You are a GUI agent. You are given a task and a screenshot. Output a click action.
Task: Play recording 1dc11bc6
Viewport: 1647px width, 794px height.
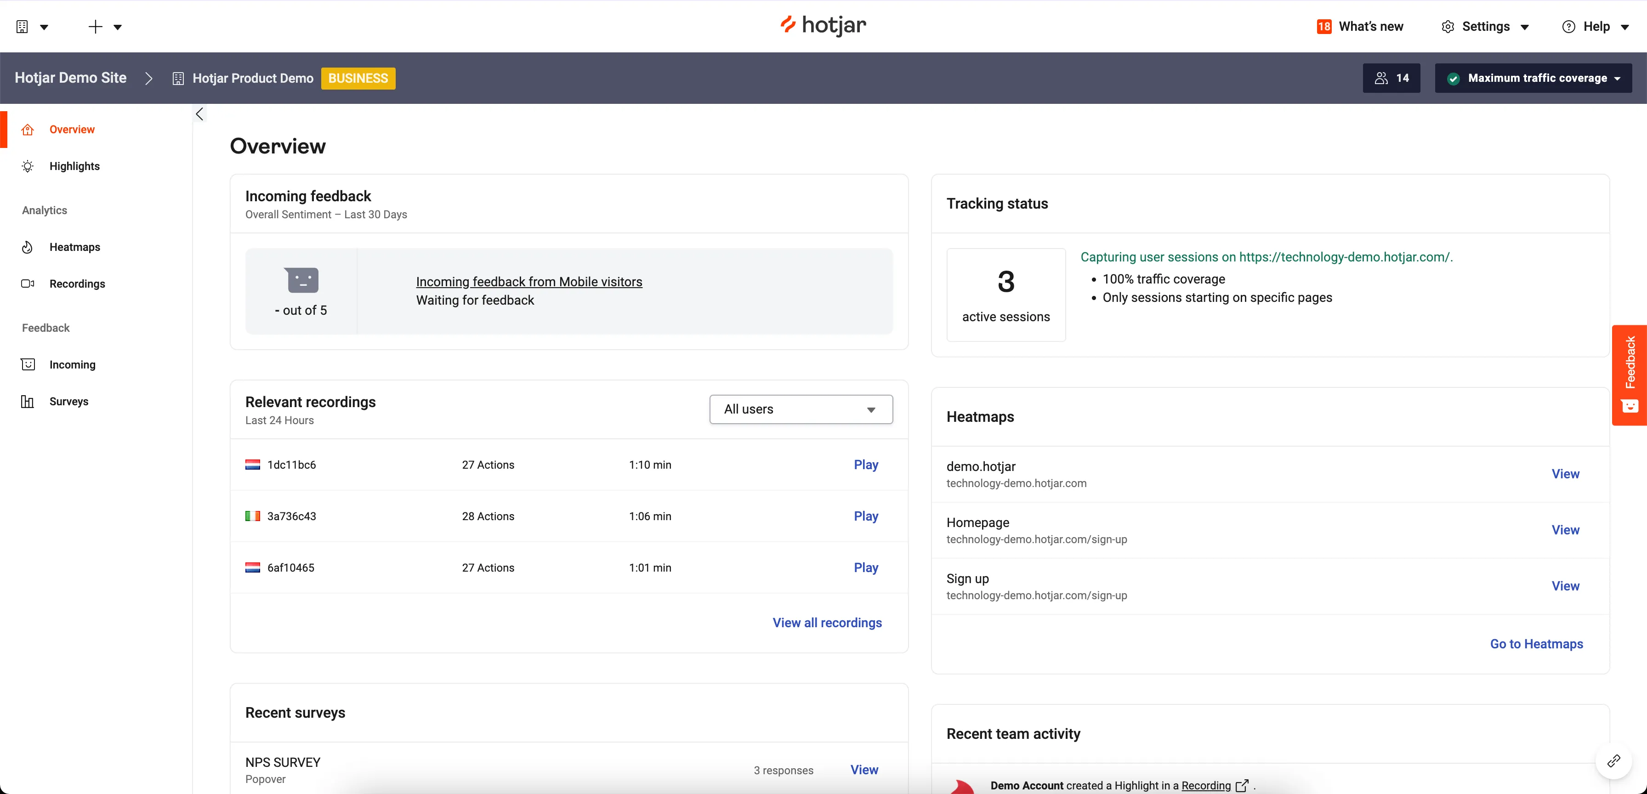pos(866,465)
